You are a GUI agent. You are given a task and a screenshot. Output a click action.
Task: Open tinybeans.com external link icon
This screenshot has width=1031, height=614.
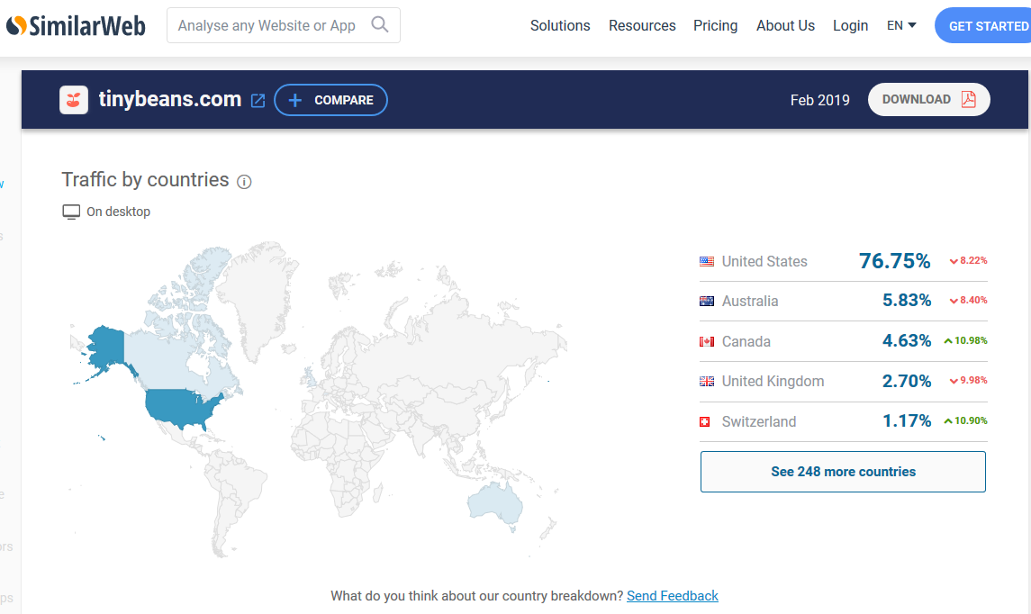click(258, 101)
